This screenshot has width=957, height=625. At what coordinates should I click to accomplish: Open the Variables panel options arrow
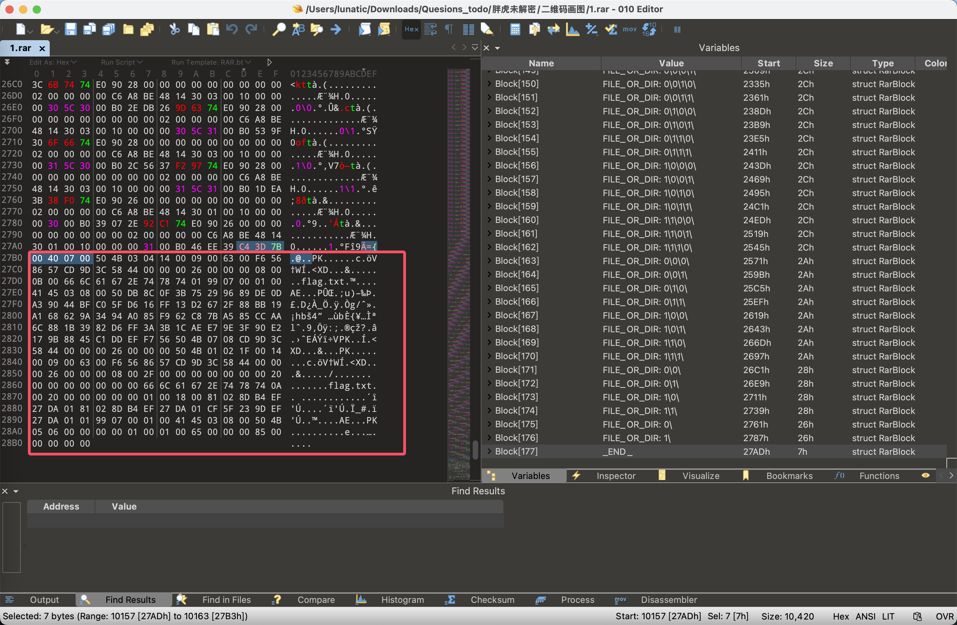point(497,48)
